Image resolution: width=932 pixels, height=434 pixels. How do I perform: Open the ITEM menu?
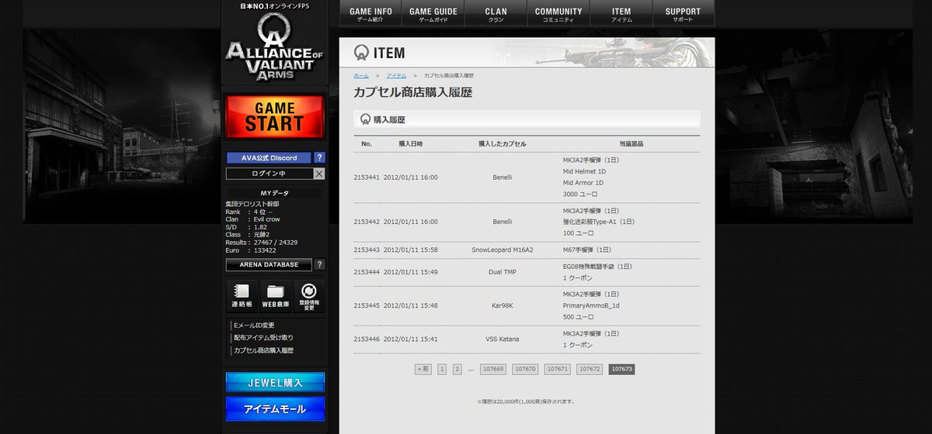[x=621, y=14]
